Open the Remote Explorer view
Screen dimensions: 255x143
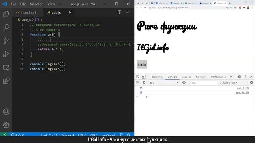[x=6, y=68]
